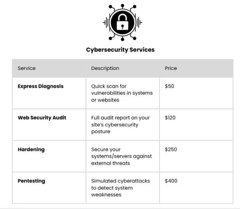This screenshot has width=240, height=209.
Task: Click the $120 price cell
Action: click(x=170, y=118)
